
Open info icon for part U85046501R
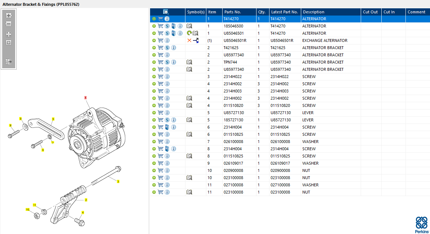pos(167,40)
